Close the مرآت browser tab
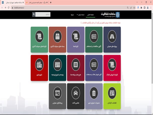This screenshot has width=153, height=115. tap(47, 3)
